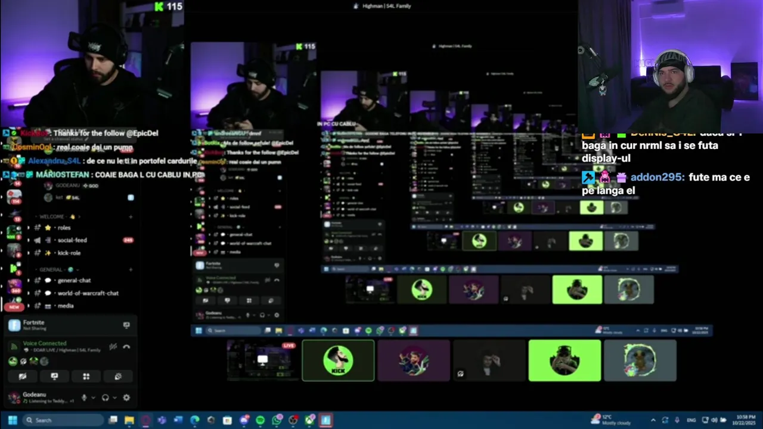Viewport: 763px width, 429px height.
Task: Select GODEANU in voice channel member list
Action: click(70, 186)
